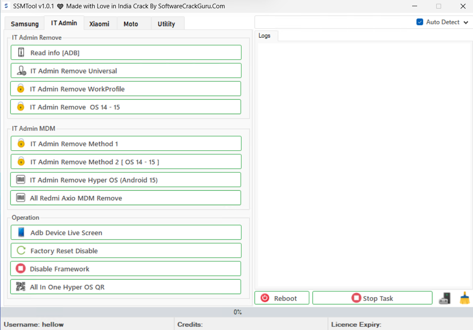The height and width of the screenshot is (330, 473).
Task: Expand the Auto Detect dropdown arrow
Action: (x=466, y=23)
